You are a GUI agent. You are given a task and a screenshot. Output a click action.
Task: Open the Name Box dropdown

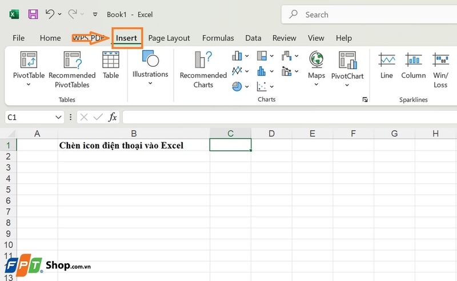(58, 117)
